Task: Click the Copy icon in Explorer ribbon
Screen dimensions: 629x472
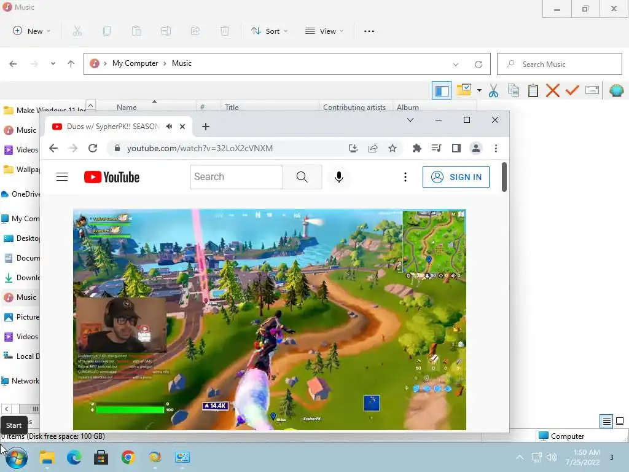Action: [x=107, y=31]
